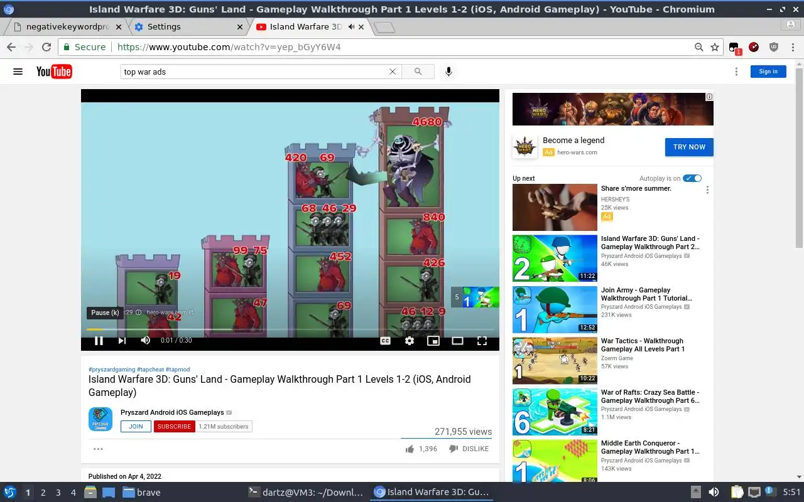Open War of Rafts Crazy Sea Battle video
This screenshot has height=502, width=804.
click(x=650, y=396)
